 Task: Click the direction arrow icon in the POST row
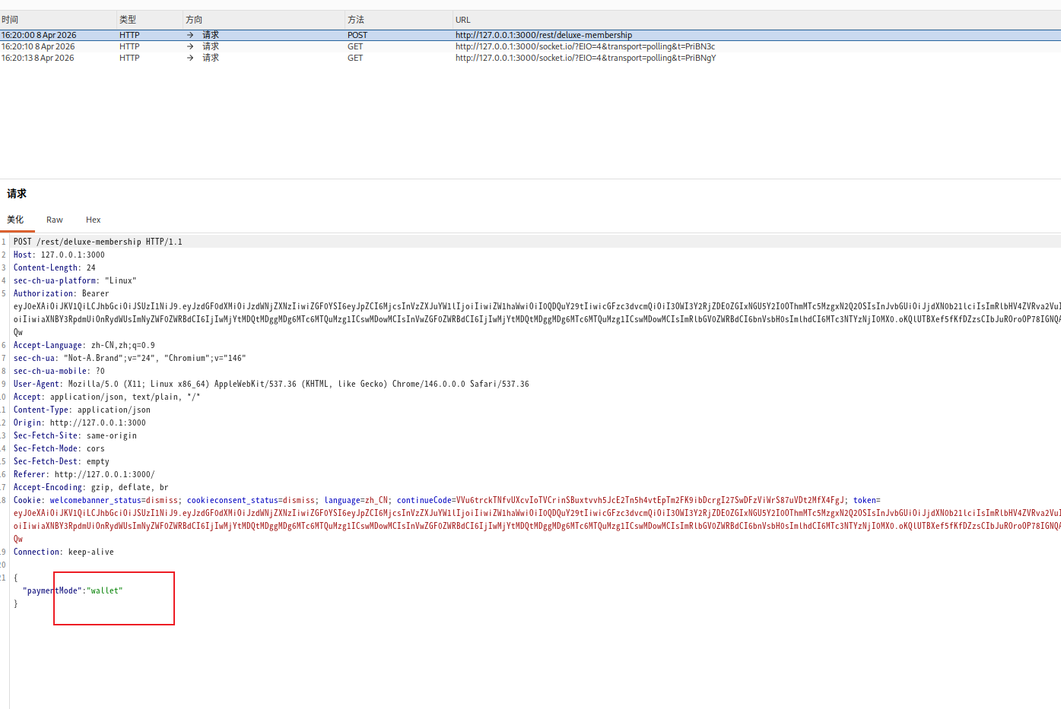[190, 35]
